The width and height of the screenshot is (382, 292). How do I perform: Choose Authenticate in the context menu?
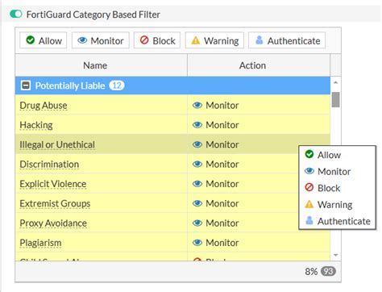[337, 221]
